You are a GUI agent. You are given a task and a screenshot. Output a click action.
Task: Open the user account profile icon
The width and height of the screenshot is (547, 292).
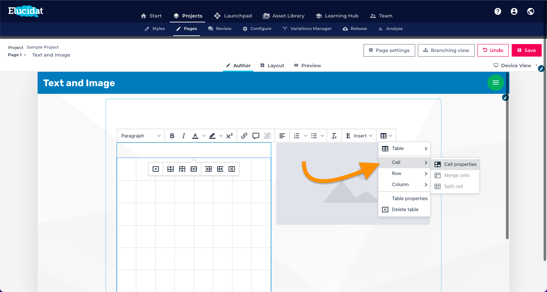pos(514,11)
